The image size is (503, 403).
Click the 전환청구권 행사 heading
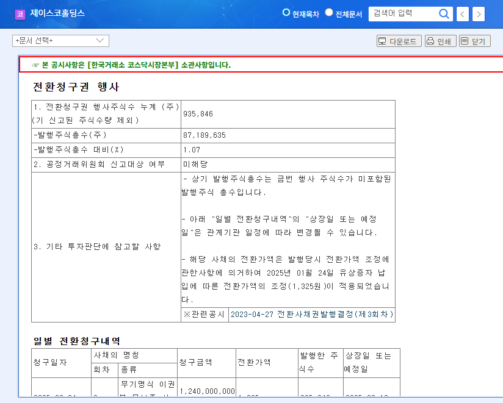pyautogui.click(x=76, y=87)
